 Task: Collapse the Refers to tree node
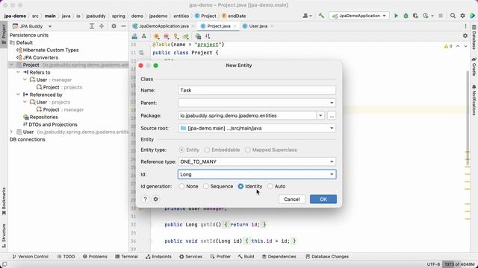tap(18, 72)
